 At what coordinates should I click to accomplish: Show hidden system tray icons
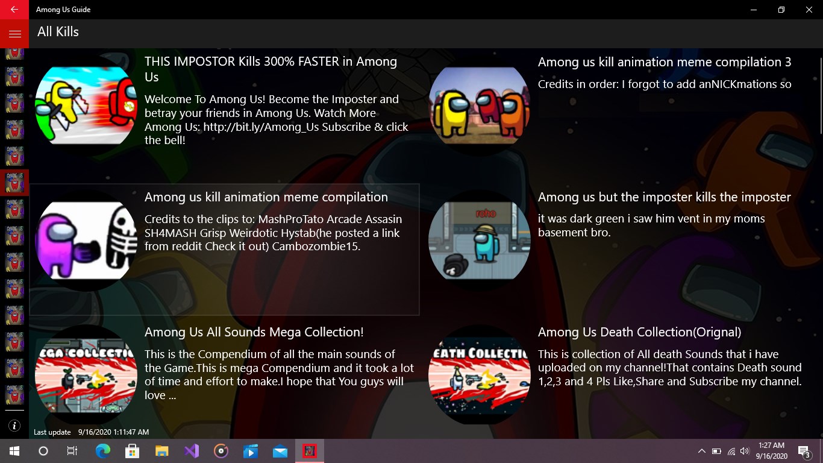point(702,451)
